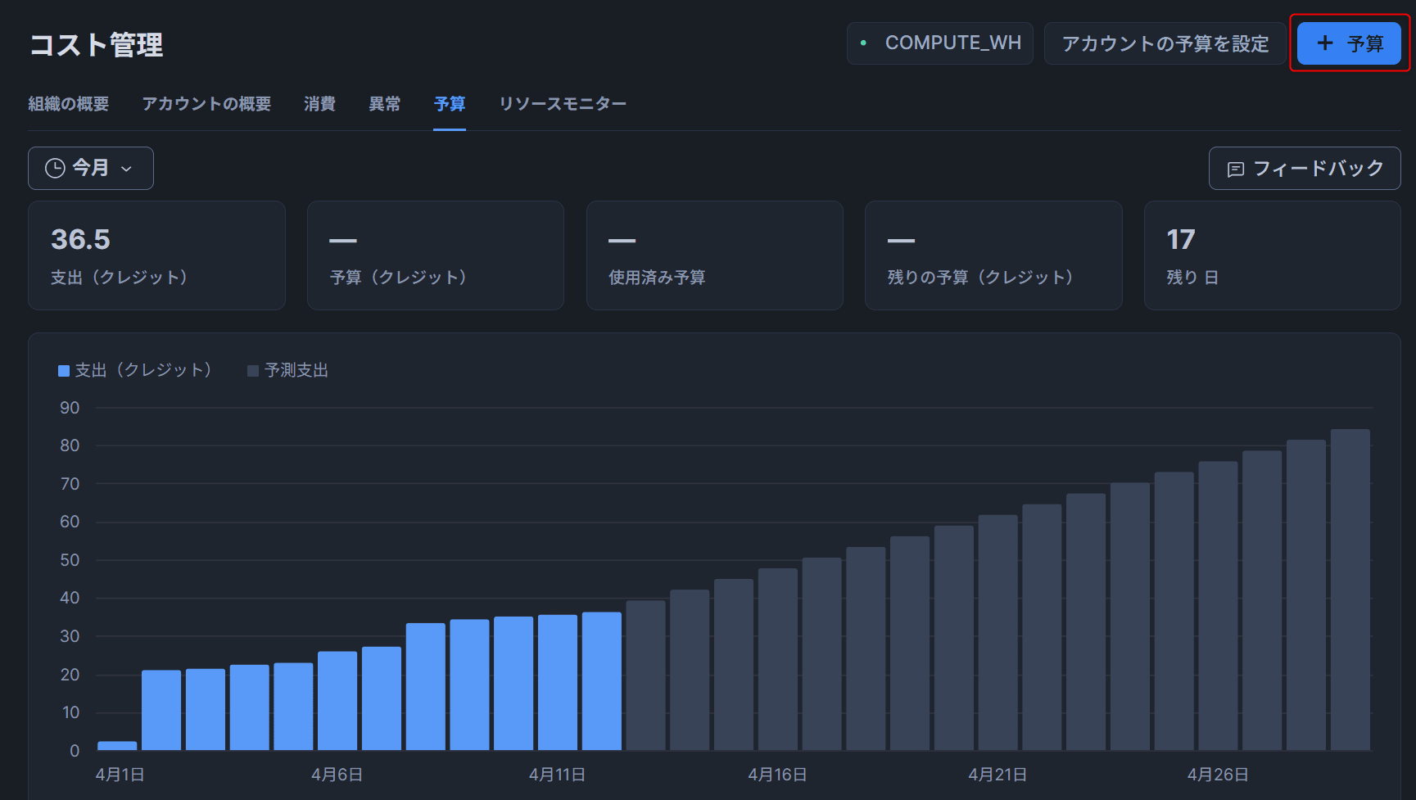Image resolution: width=1416 pixels, height=800 pixels.
Task: Click the 90 value on the y-axis
Action: pyautogui.click(x=70, y=408)
